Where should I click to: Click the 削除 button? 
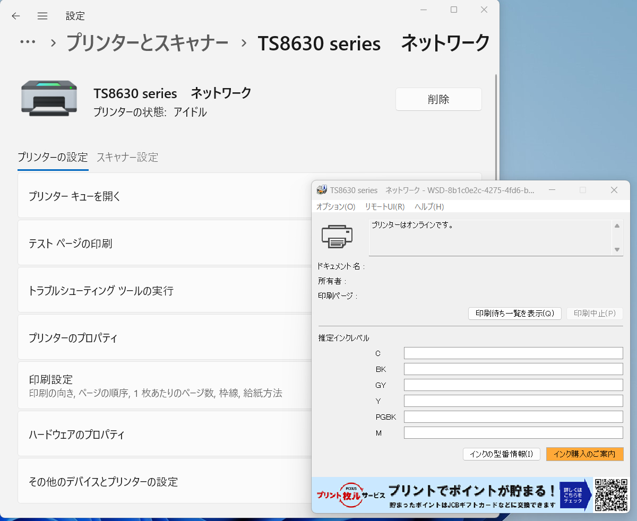point(438,99)
